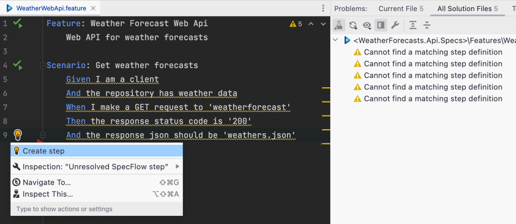
Task: Click the solution-wide analysis flask icon
Action: pos(339,25)
